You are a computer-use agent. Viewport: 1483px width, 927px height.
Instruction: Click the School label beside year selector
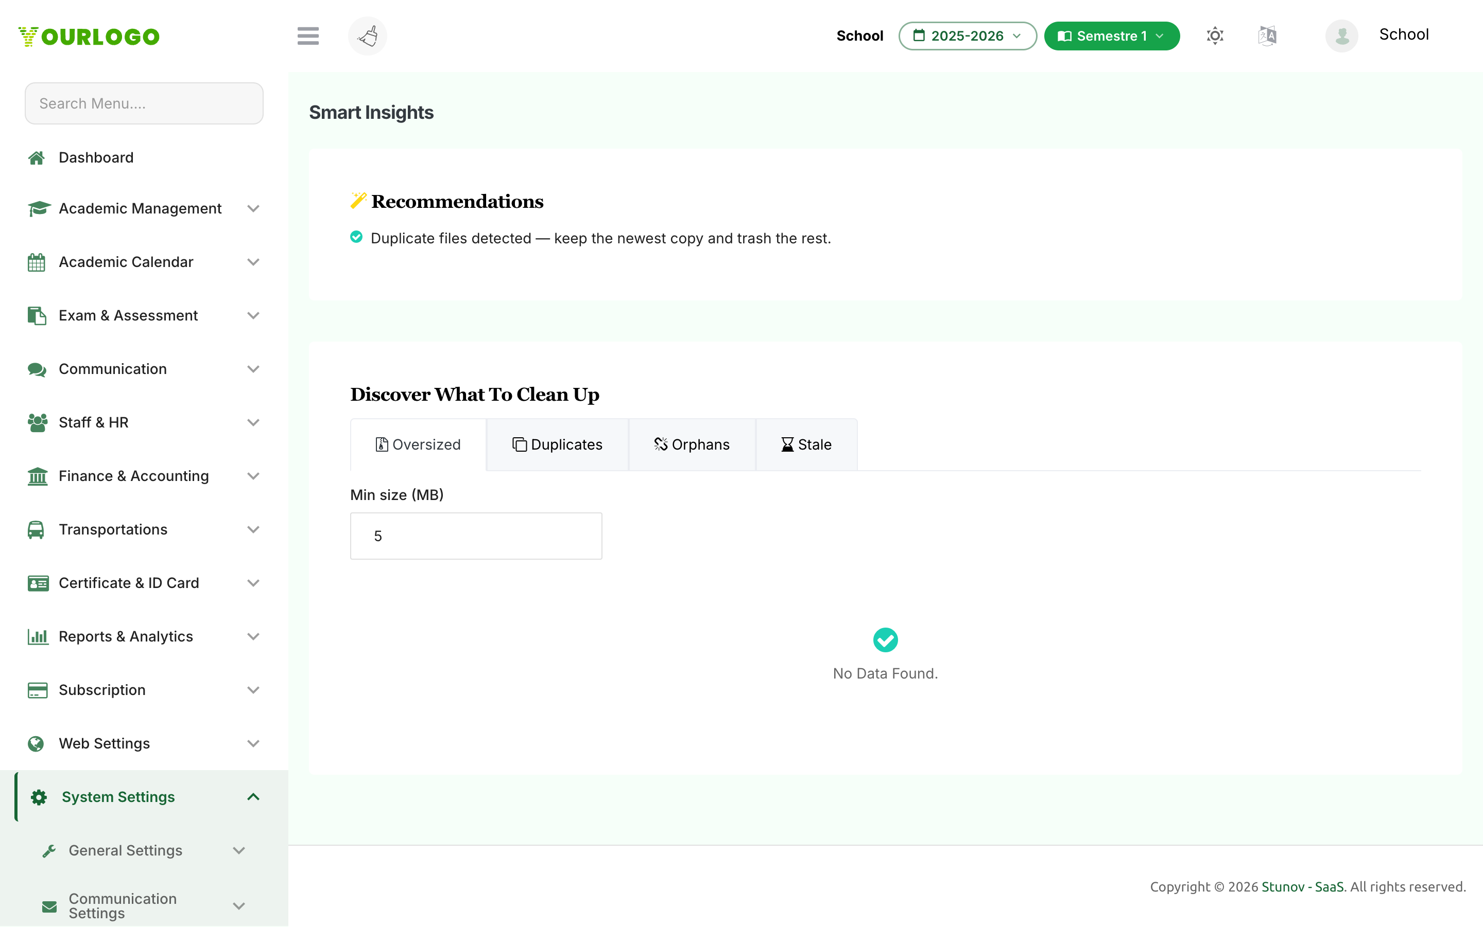[859, 35]
